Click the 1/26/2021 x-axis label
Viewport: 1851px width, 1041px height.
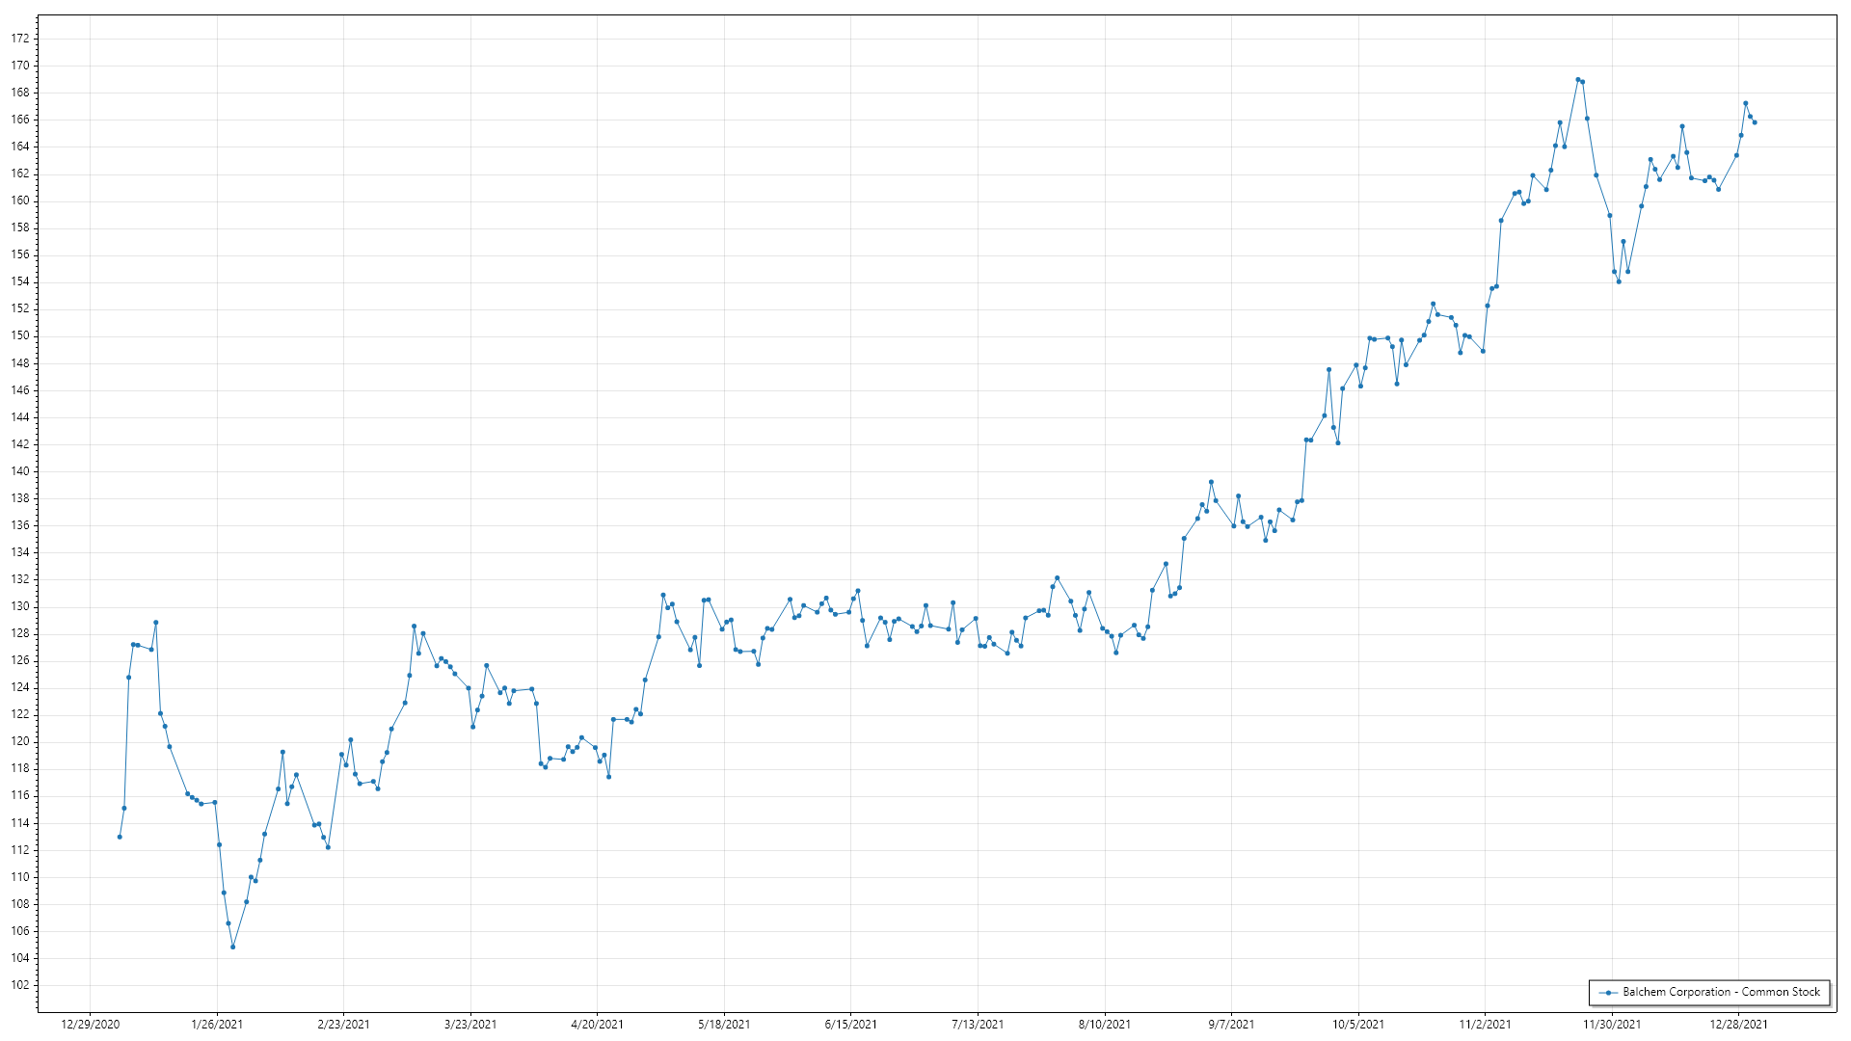(217, 1024)
